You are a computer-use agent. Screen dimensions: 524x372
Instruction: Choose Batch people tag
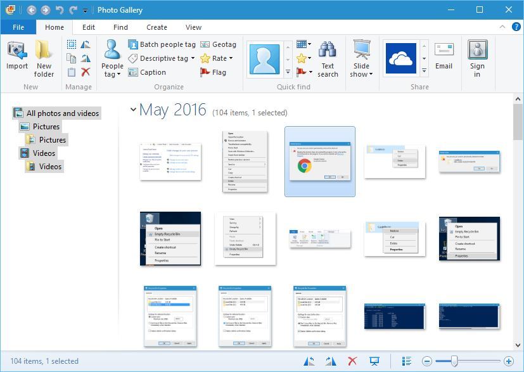(x=162, y=44)
